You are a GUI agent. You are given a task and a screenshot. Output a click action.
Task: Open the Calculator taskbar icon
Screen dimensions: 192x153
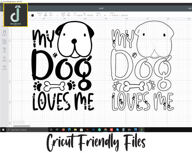coord(124,130)
